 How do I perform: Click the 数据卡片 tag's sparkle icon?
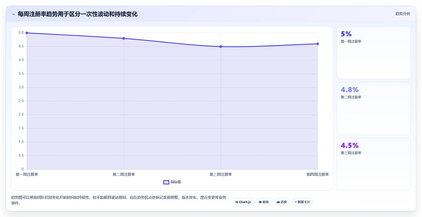pyautogui.click(x=296, y=202)
